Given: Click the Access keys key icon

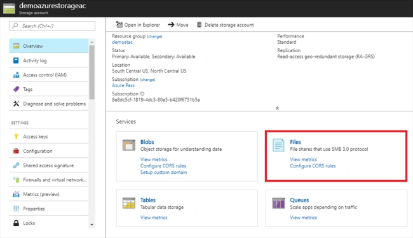Looking at the screenshot, I should (16, 136).
